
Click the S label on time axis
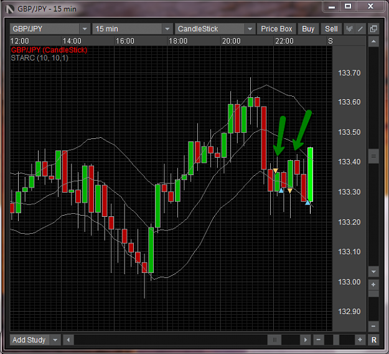[x=330, y=41]
